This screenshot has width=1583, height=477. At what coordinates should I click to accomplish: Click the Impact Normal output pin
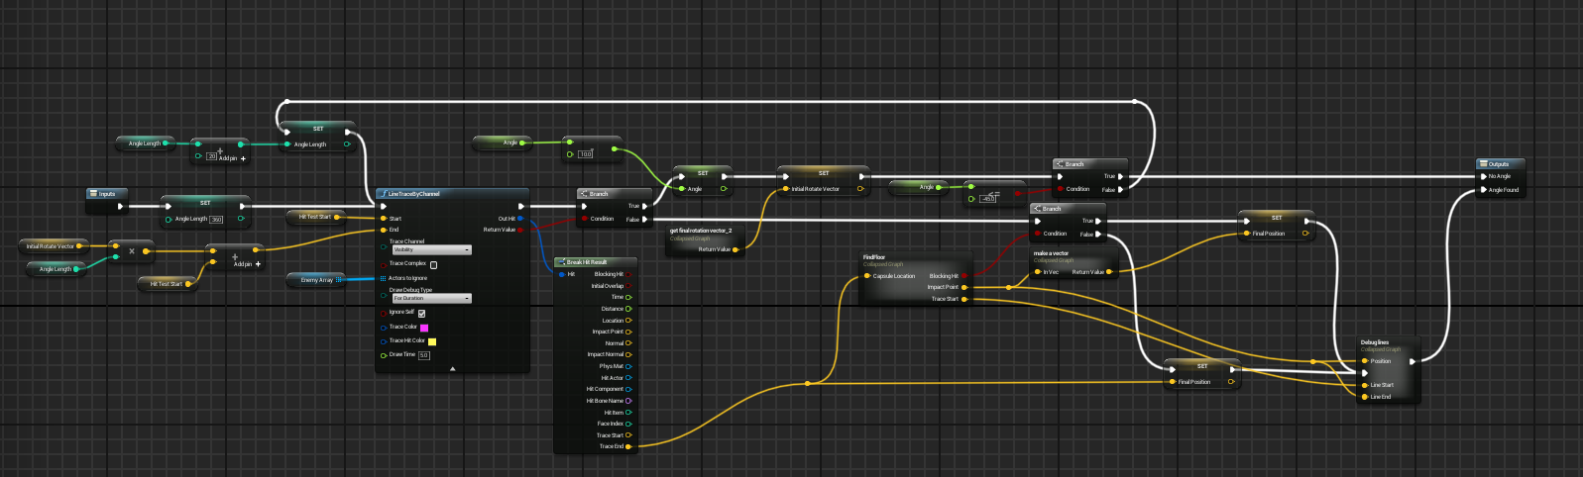pos(628,354)
